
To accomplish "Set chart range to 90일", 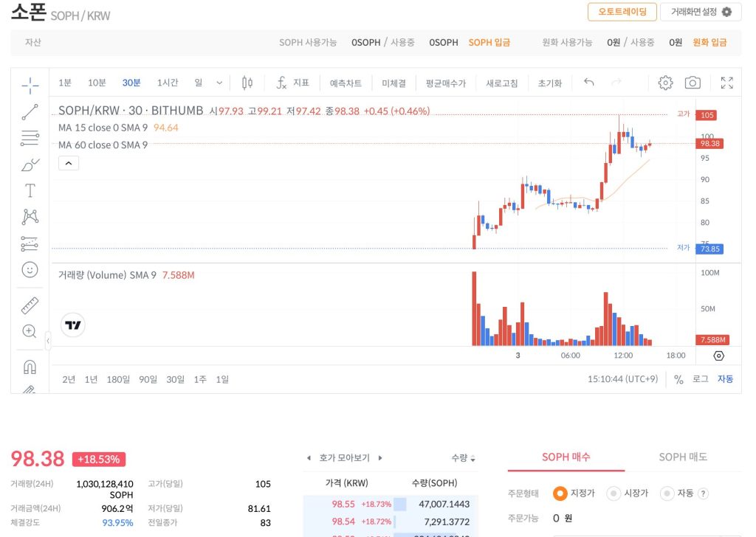I will click(x=148, y=379).
